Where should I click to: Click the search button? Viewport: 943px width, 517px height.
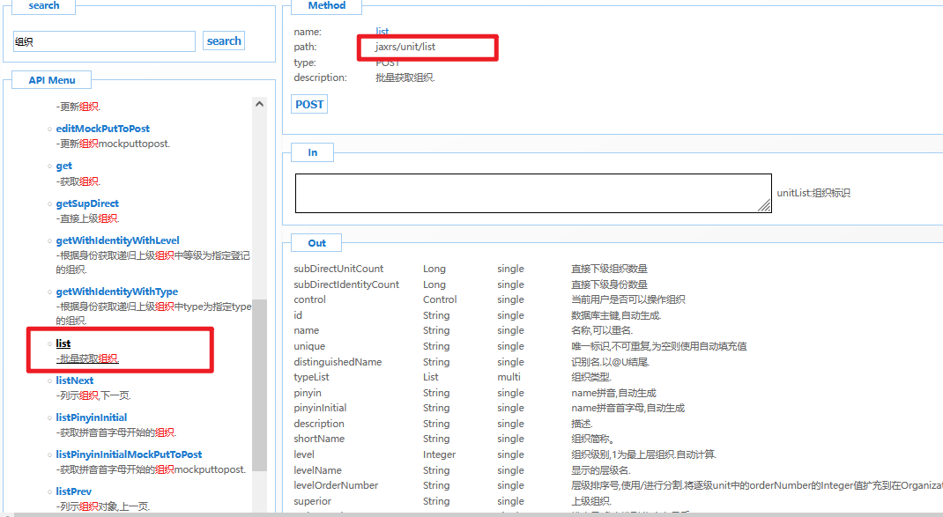(224, 41)
